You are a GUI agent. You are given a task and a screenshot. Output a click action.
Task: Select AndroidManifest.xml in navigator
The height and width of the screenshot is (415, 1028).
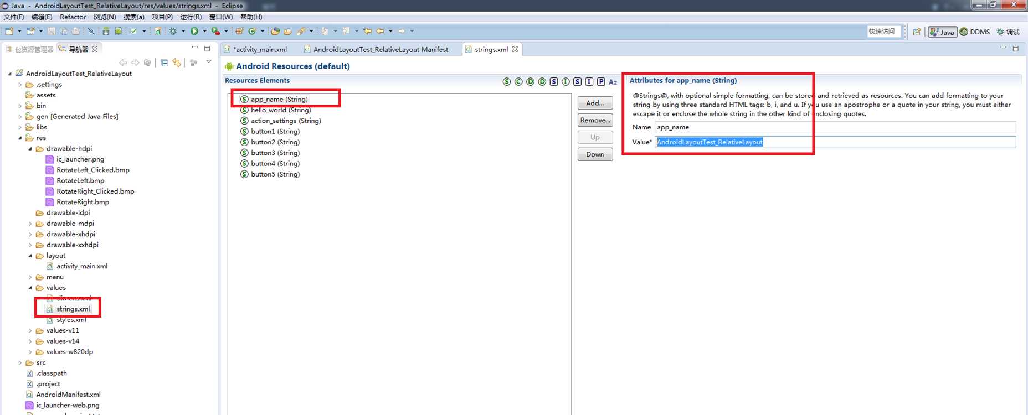63,395
